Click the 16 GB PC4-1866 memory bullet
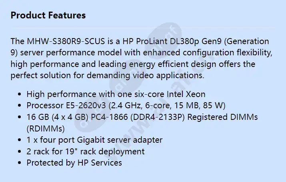 coord(142,117)
